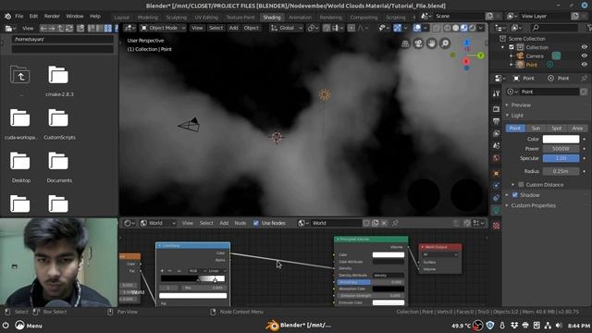Toggle the Shadow checkbox in light properties
The height and width of the screenshot is (333, 592).
click(515, 195)
